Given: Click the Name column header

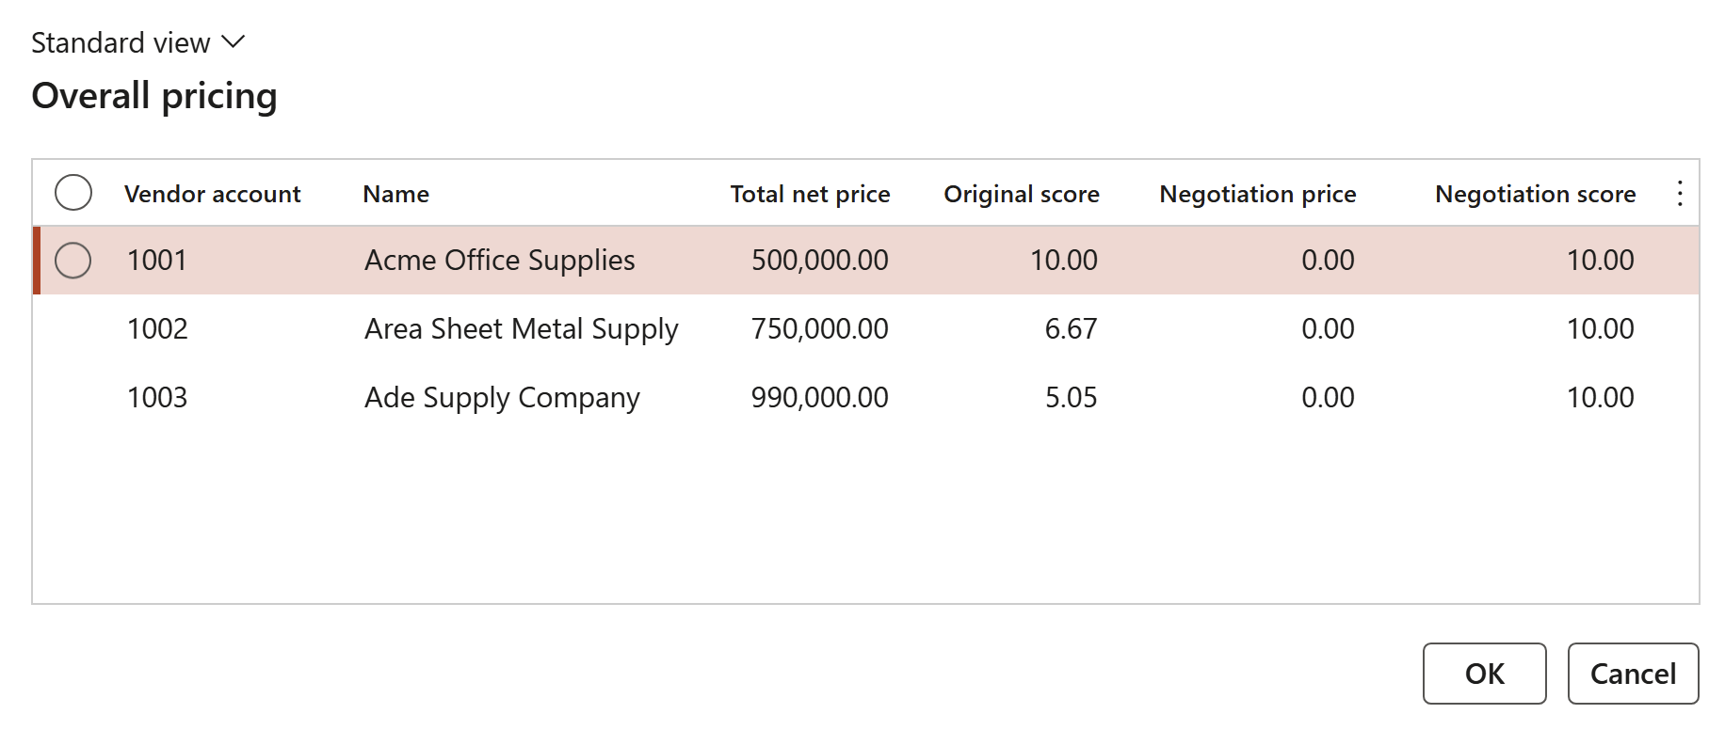Looking at the screenshot, I should pos(396,194).
